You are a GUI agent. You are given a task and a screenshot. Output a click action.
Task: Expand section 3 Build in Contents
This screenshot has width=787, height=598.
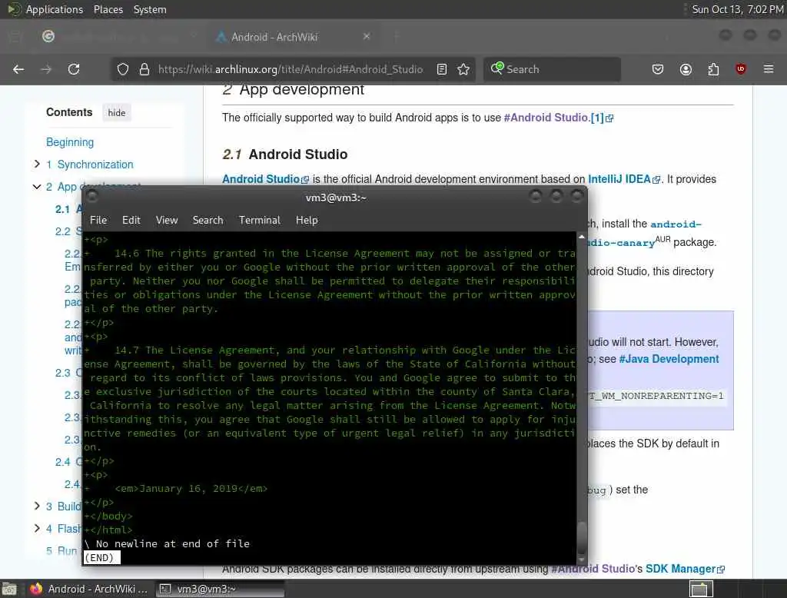(37, 506)
